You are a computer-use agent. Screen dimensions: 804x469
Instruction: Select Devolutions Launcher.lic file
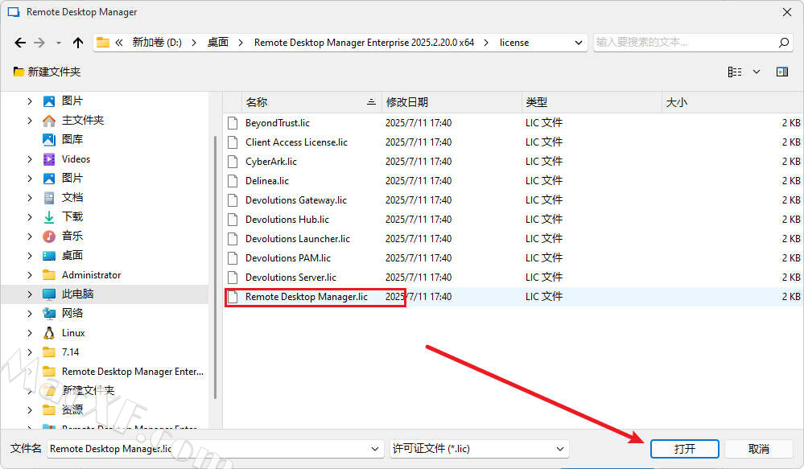[298, 239]
